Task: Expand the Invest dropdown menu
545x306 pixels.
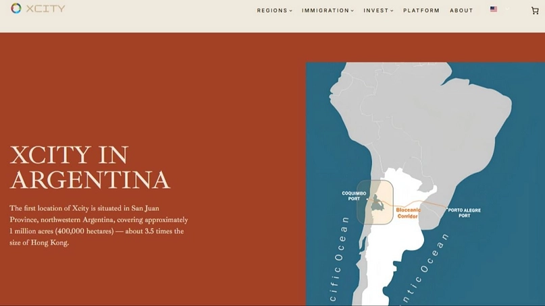Action: click(x=378, y=11)
